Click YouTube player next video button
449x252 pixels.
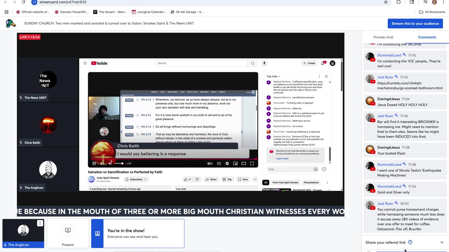pos(102,163)
